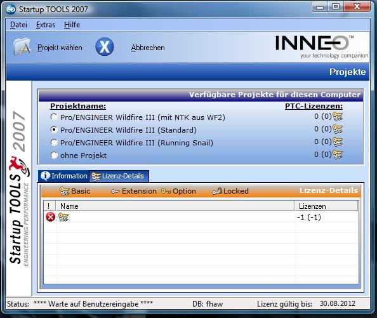Image resolution: width=377 pixels, height=318 pixels.
Task: Click the Startup TOOLS title bar icon
Action: click(x=11, y=10)
